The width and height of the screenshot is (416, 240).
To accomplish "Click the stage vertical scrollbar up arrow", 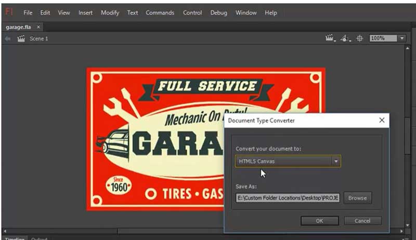I will tap(408, 48).
